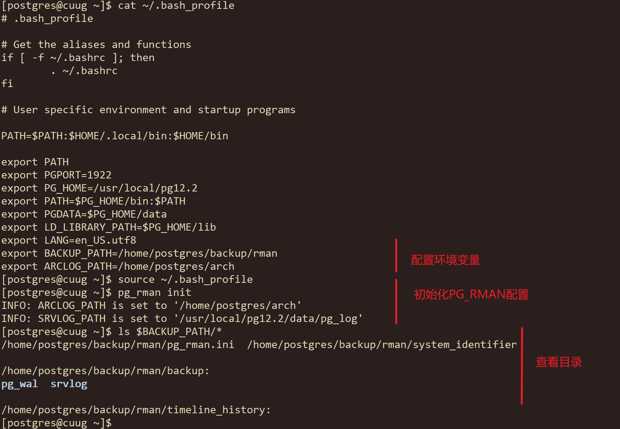This screenshot has width=620, height=429.
Task: Click the 'pg_rman init' command
Action: [155, 292]
